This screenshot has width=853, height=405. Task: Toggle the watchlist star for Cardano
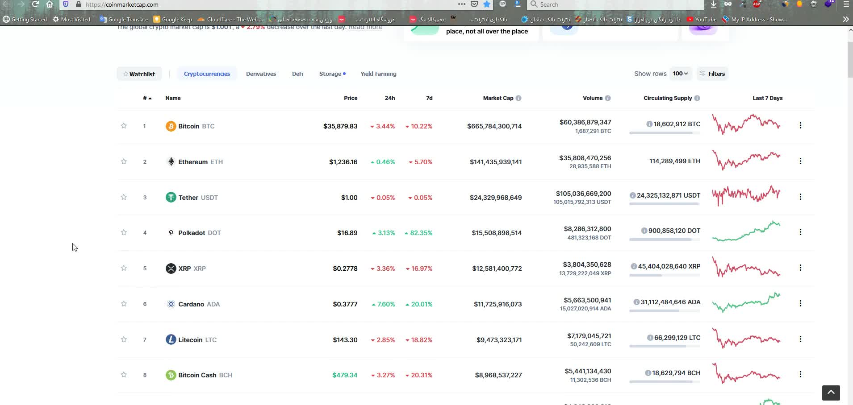click(124, 304)
